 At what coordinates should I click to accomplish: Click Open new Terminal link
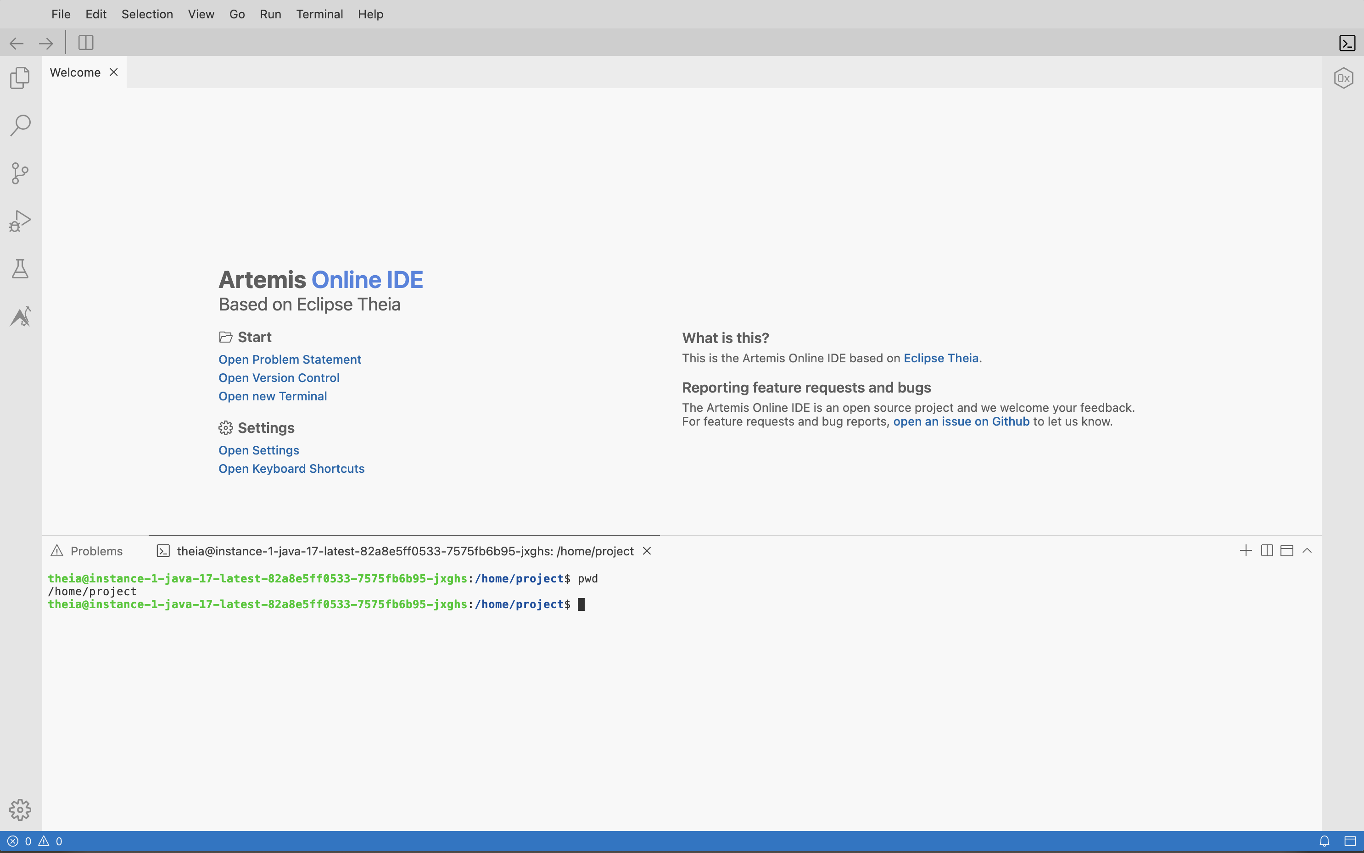[x=273, y=396]
